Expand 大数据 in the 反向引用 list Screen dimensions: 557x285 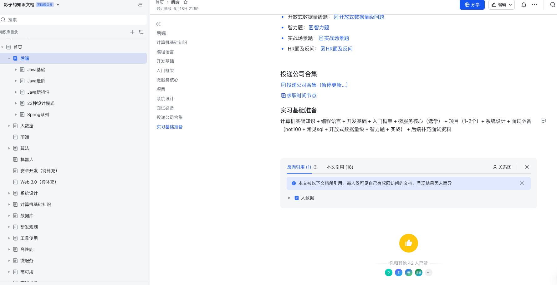point(289,198)
